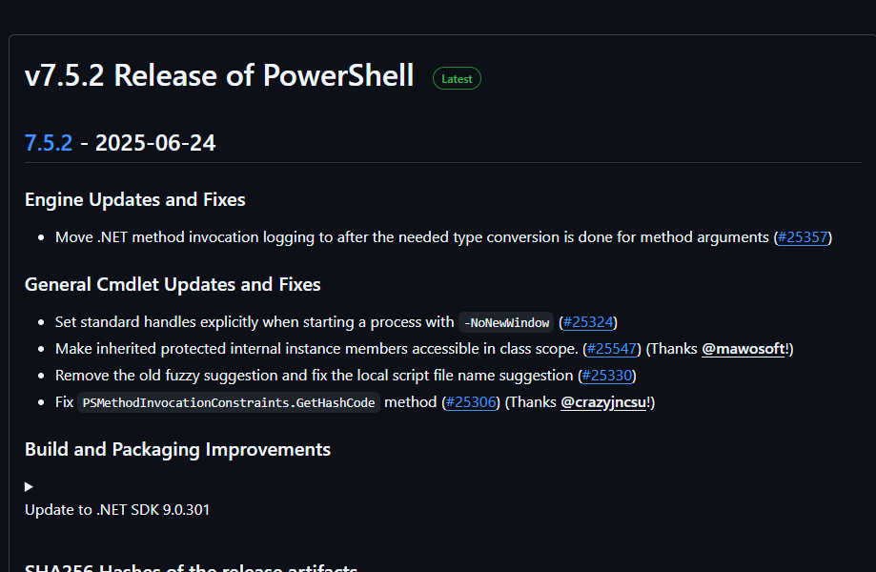876x572 pixels.
Task: Click the Update to .NET SDK 9.0.301 summary
Action: [117, 510]
